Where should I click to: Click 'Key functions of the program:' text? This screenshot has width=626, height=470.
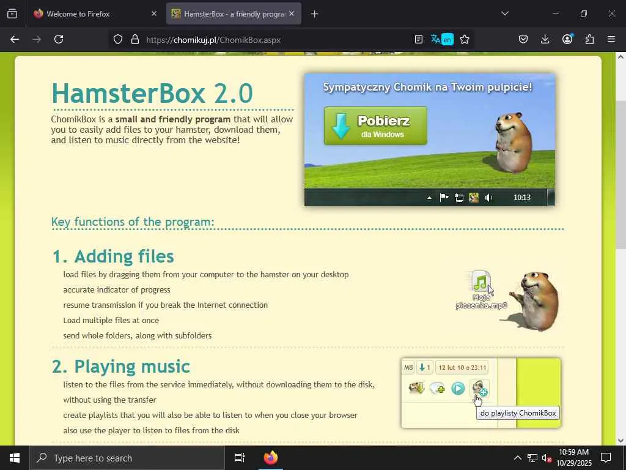point(133,222)
